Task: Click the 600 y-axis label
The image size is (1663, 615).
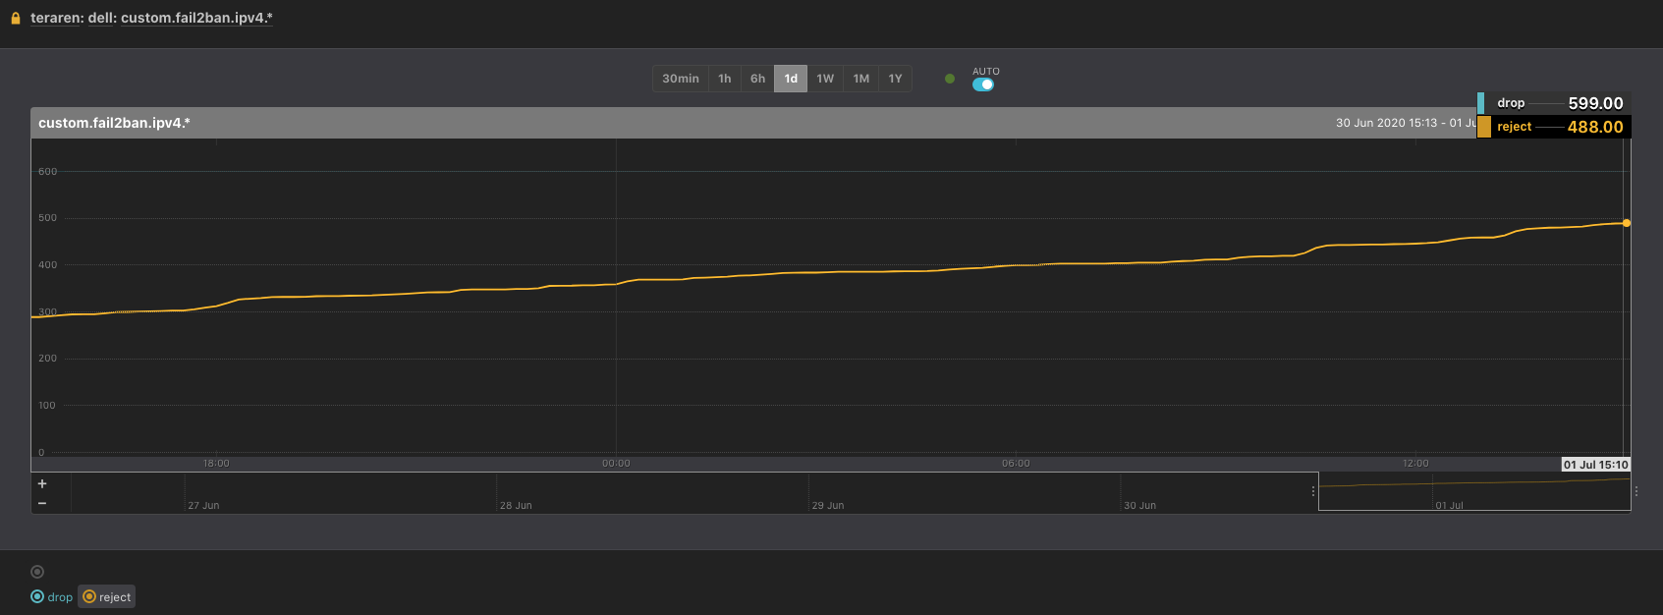Action: tap(47, 171)
